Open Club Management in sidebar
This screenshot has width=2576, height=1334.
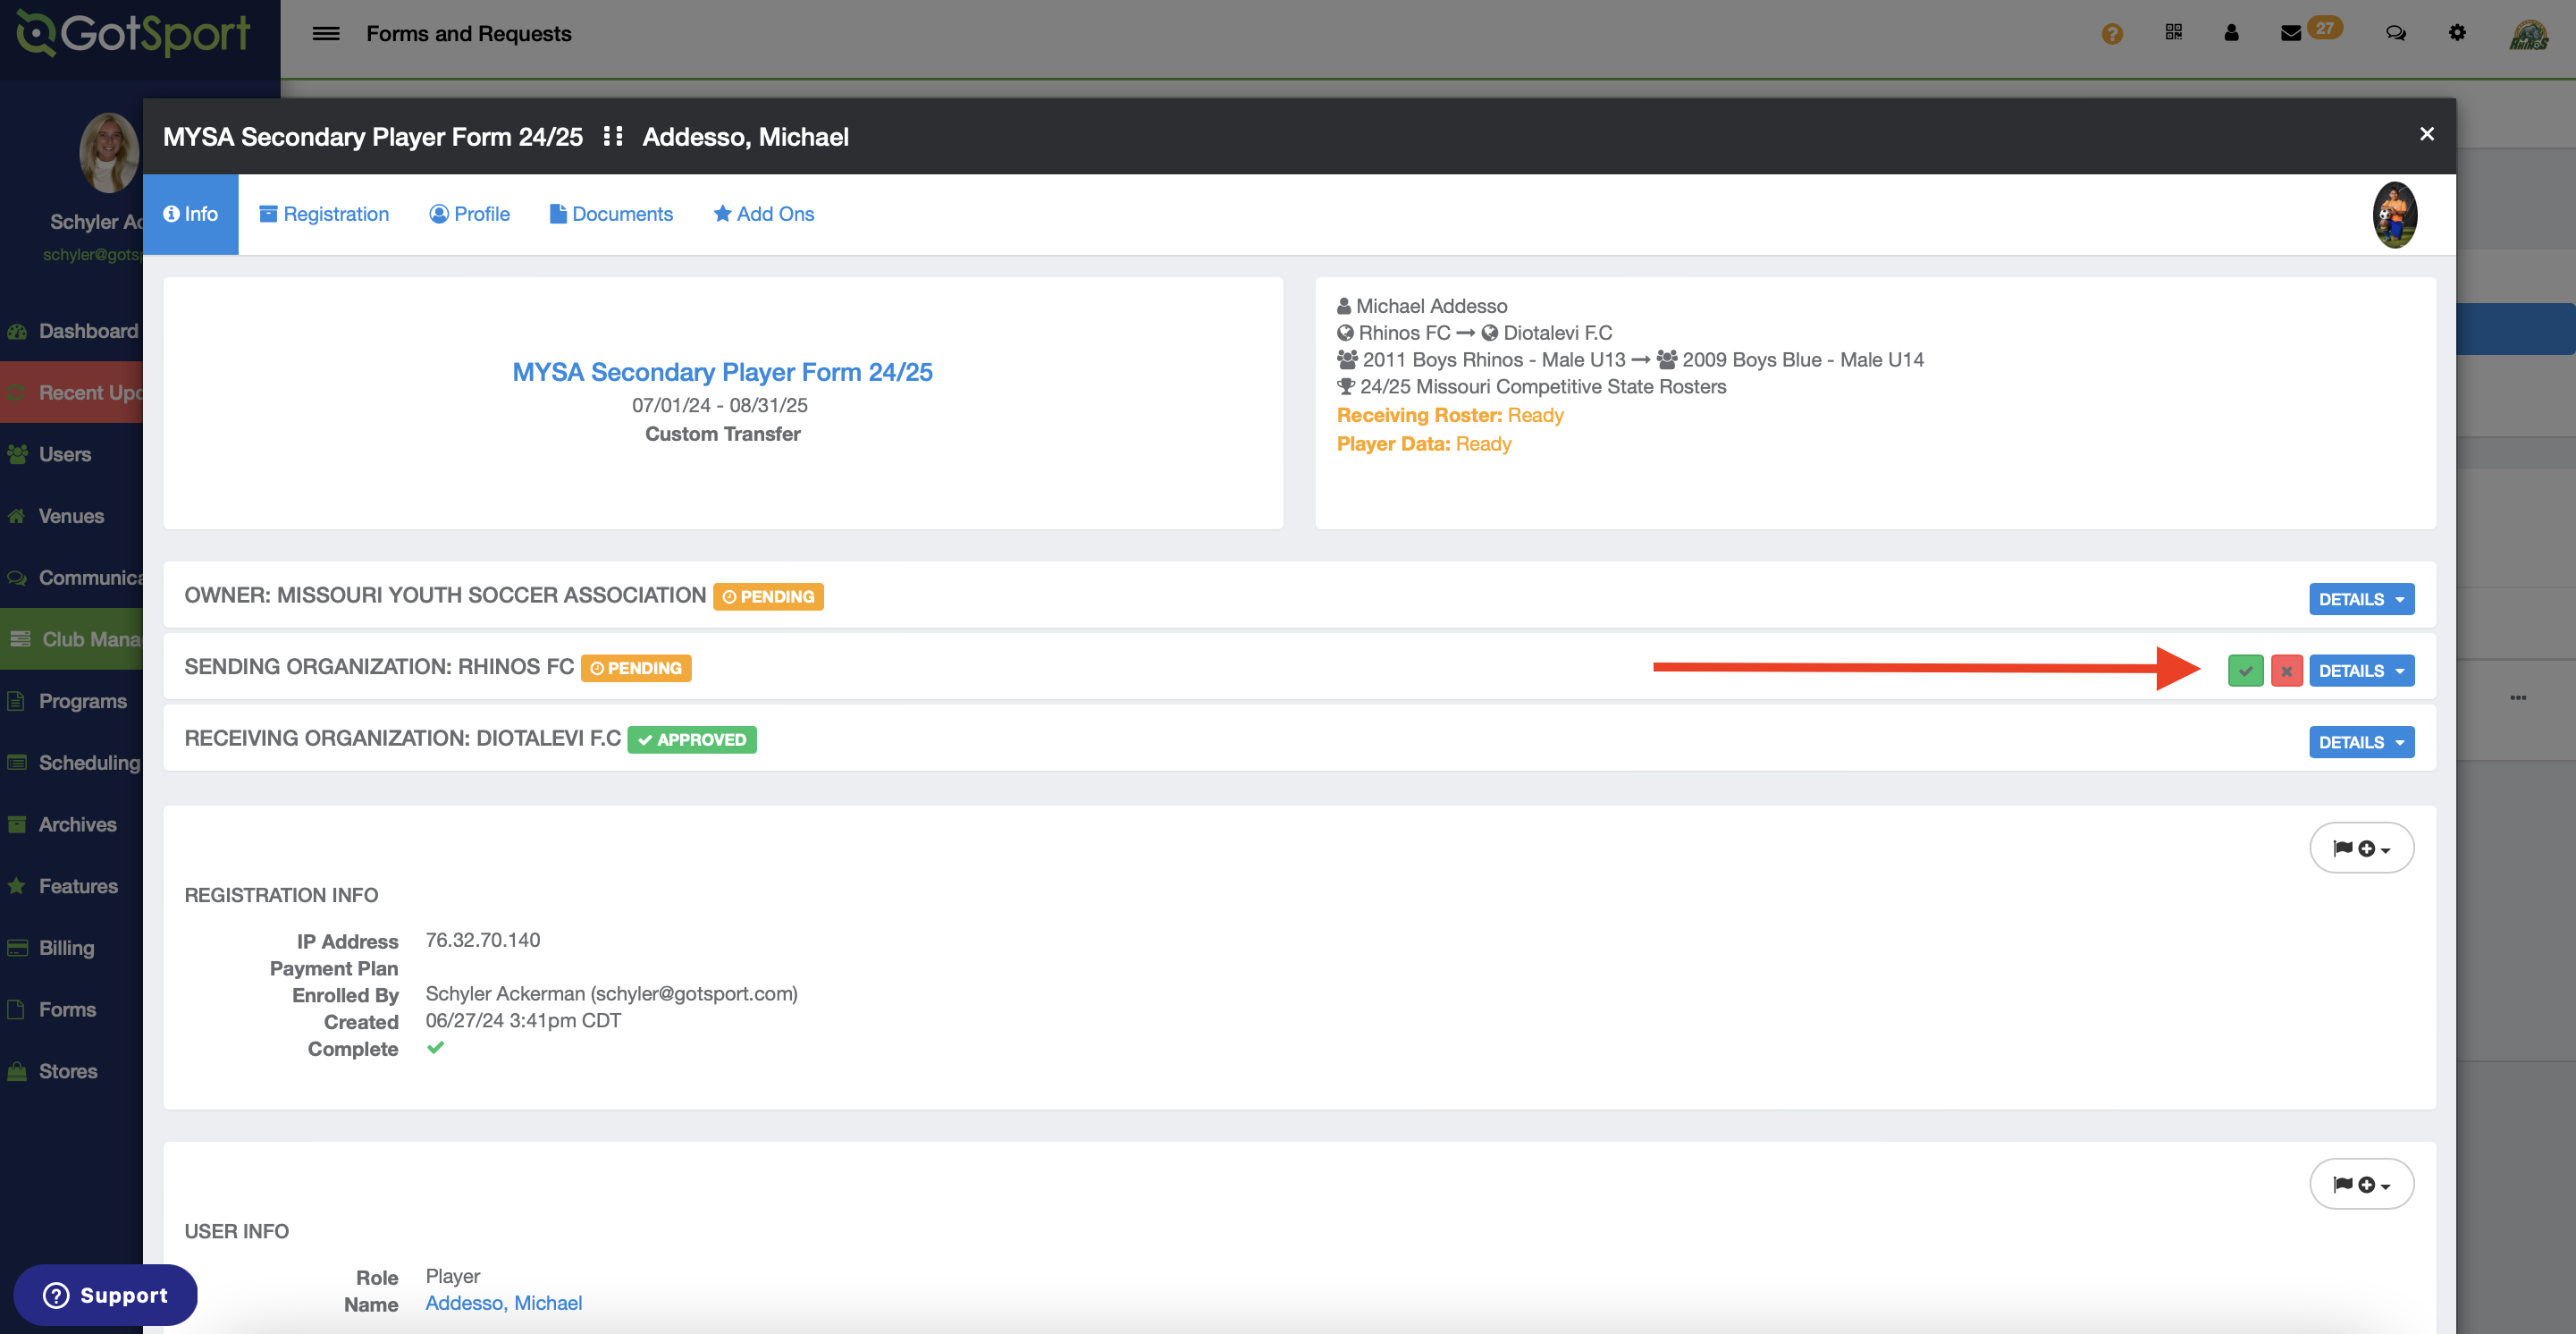[x=71, y=639]
